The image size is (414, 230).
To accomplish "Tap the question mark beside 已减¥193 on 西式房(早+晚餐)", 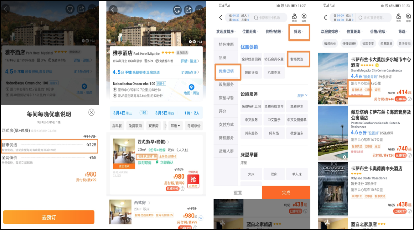I will pyautogui.click(x=183, y=189).
